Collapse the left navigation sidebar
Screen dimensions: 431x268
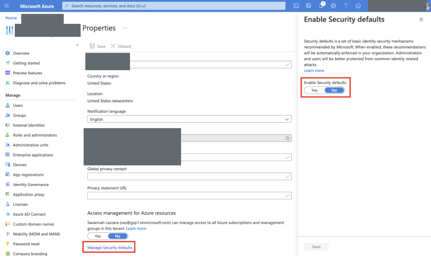pos(77,45)
